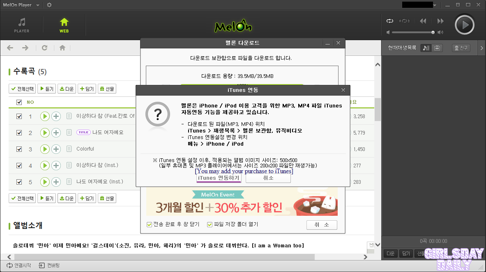Open the PLAYER tab
Viewport: 486px width, 272px height.
22,25
